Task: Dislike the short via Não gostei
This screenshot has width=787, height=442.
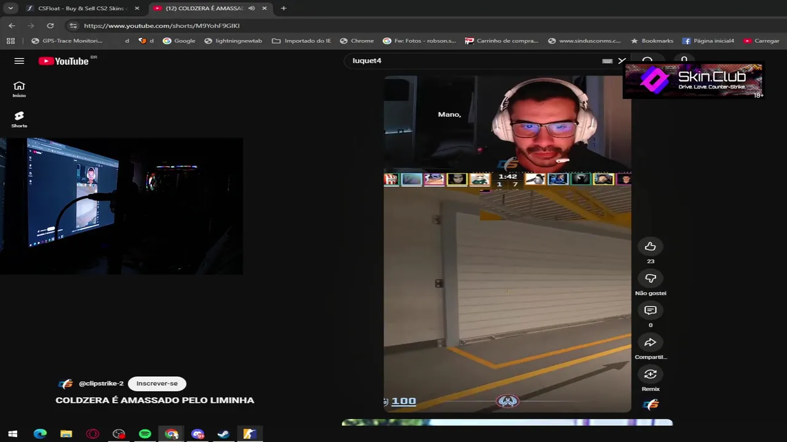Action: click(651, 279)
